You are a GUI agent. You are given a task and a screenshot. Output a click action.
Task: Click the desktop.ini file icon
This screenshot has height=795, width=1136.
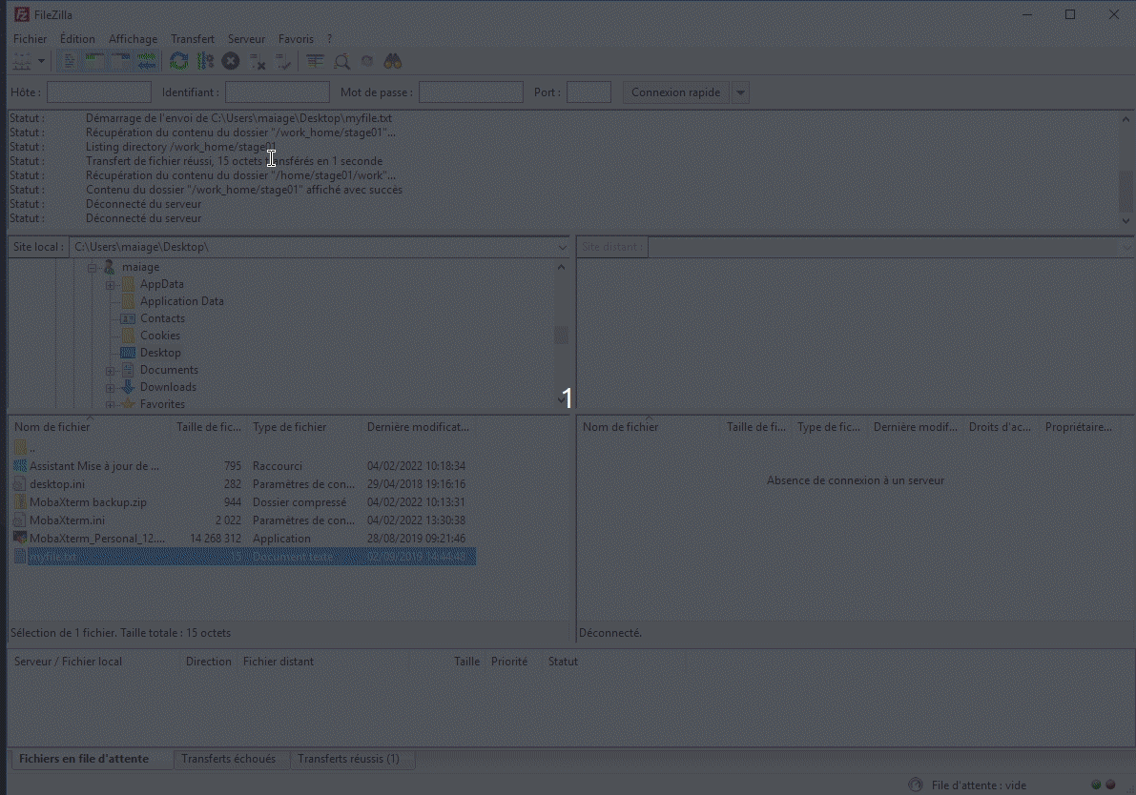point(20,483)
